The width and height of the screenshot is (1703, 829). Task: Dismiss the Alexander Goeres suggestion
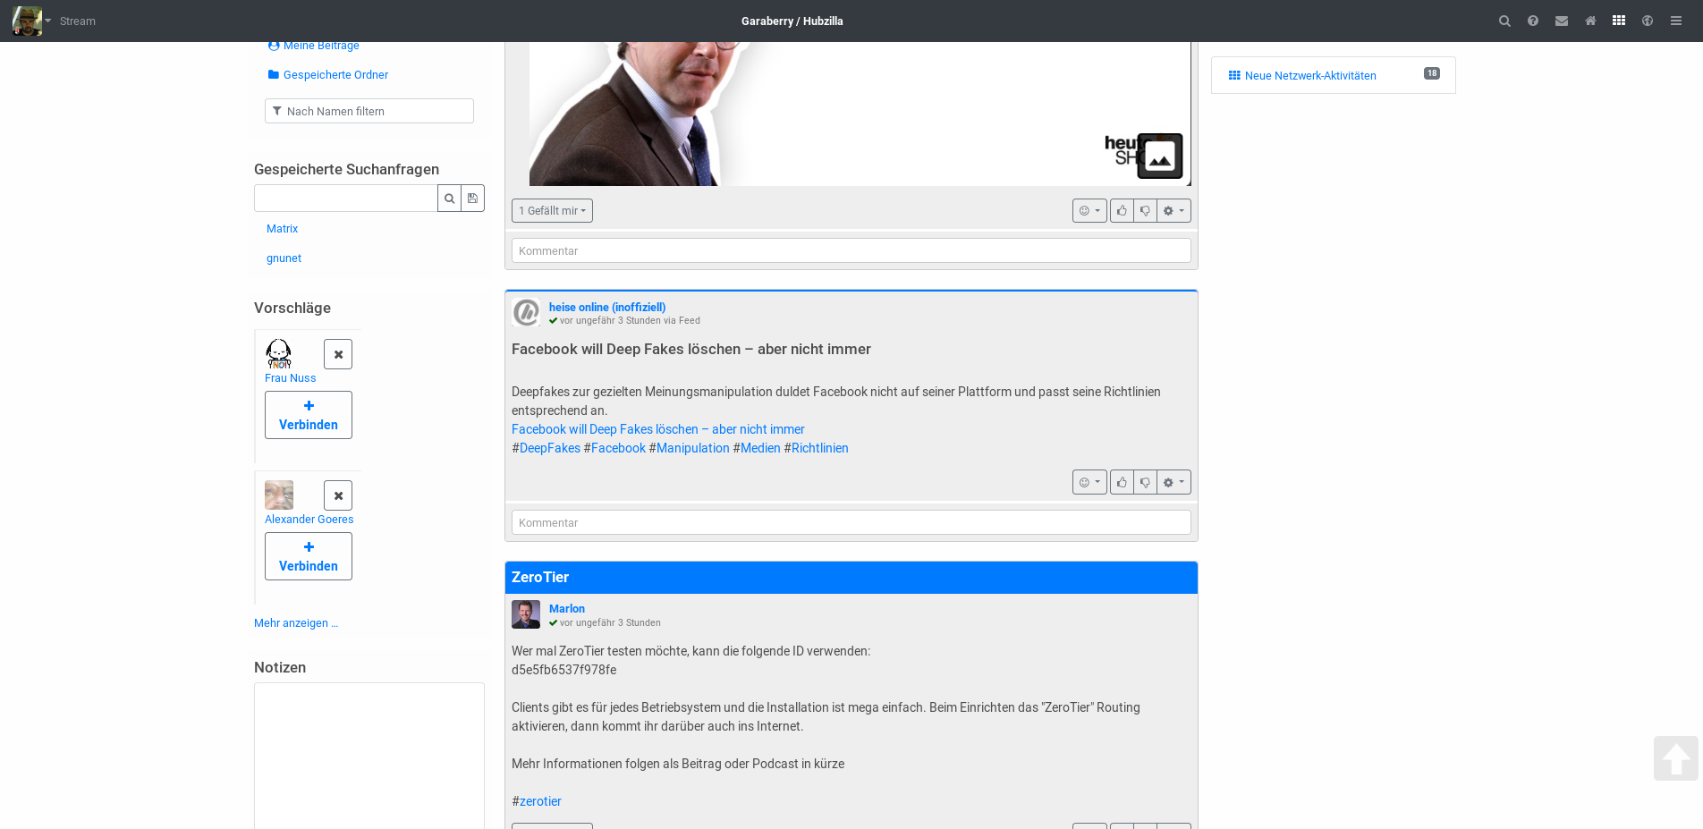click(x=338, y=495)
